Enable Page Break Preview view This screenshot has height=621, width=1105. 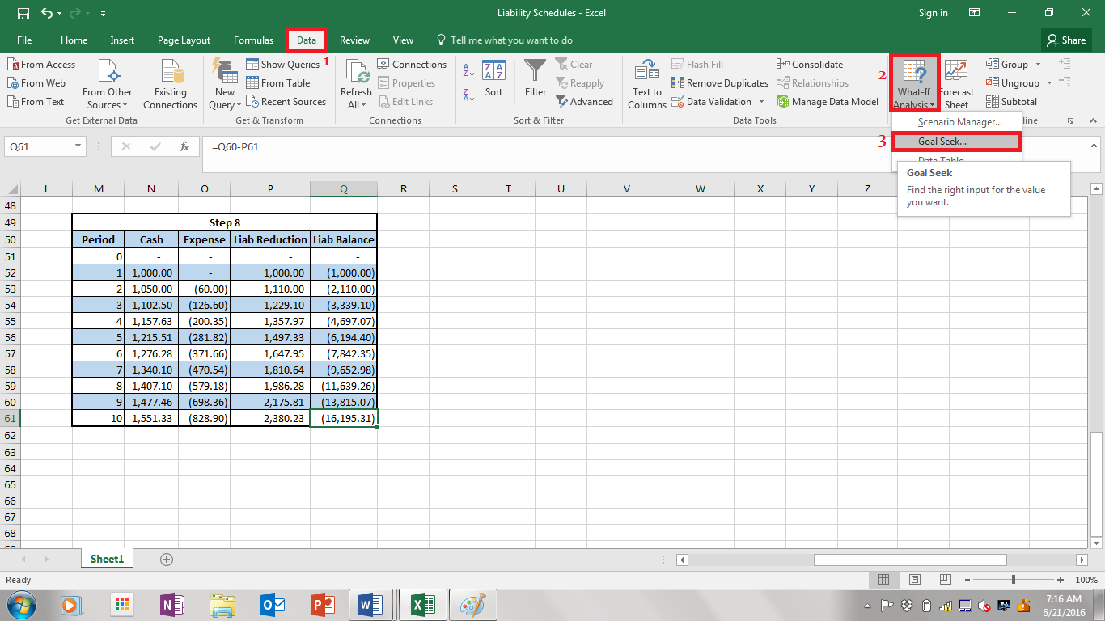click(x=945, y=579)
